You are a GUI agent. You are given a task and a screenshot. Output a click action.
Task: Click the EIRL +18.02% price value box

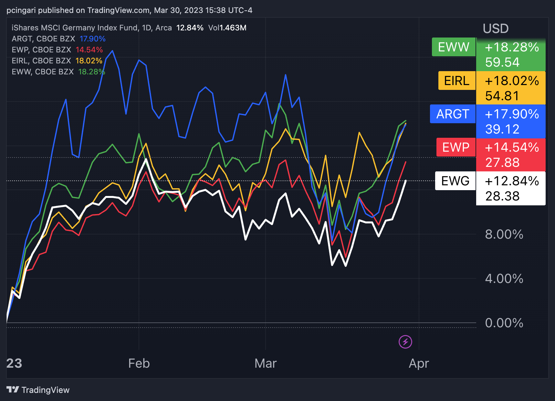pyautogui.click(x=511, y=88)
